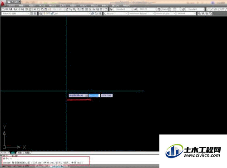Select the Zoom Window tool
Viewport: 227px width, 168px height.
pyautogui.click(x=74, y=9)
